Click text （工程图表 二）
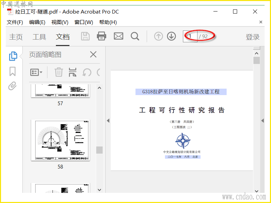Image resolution: width=271 pixels, height=203 pixels. tap(182, 127)
